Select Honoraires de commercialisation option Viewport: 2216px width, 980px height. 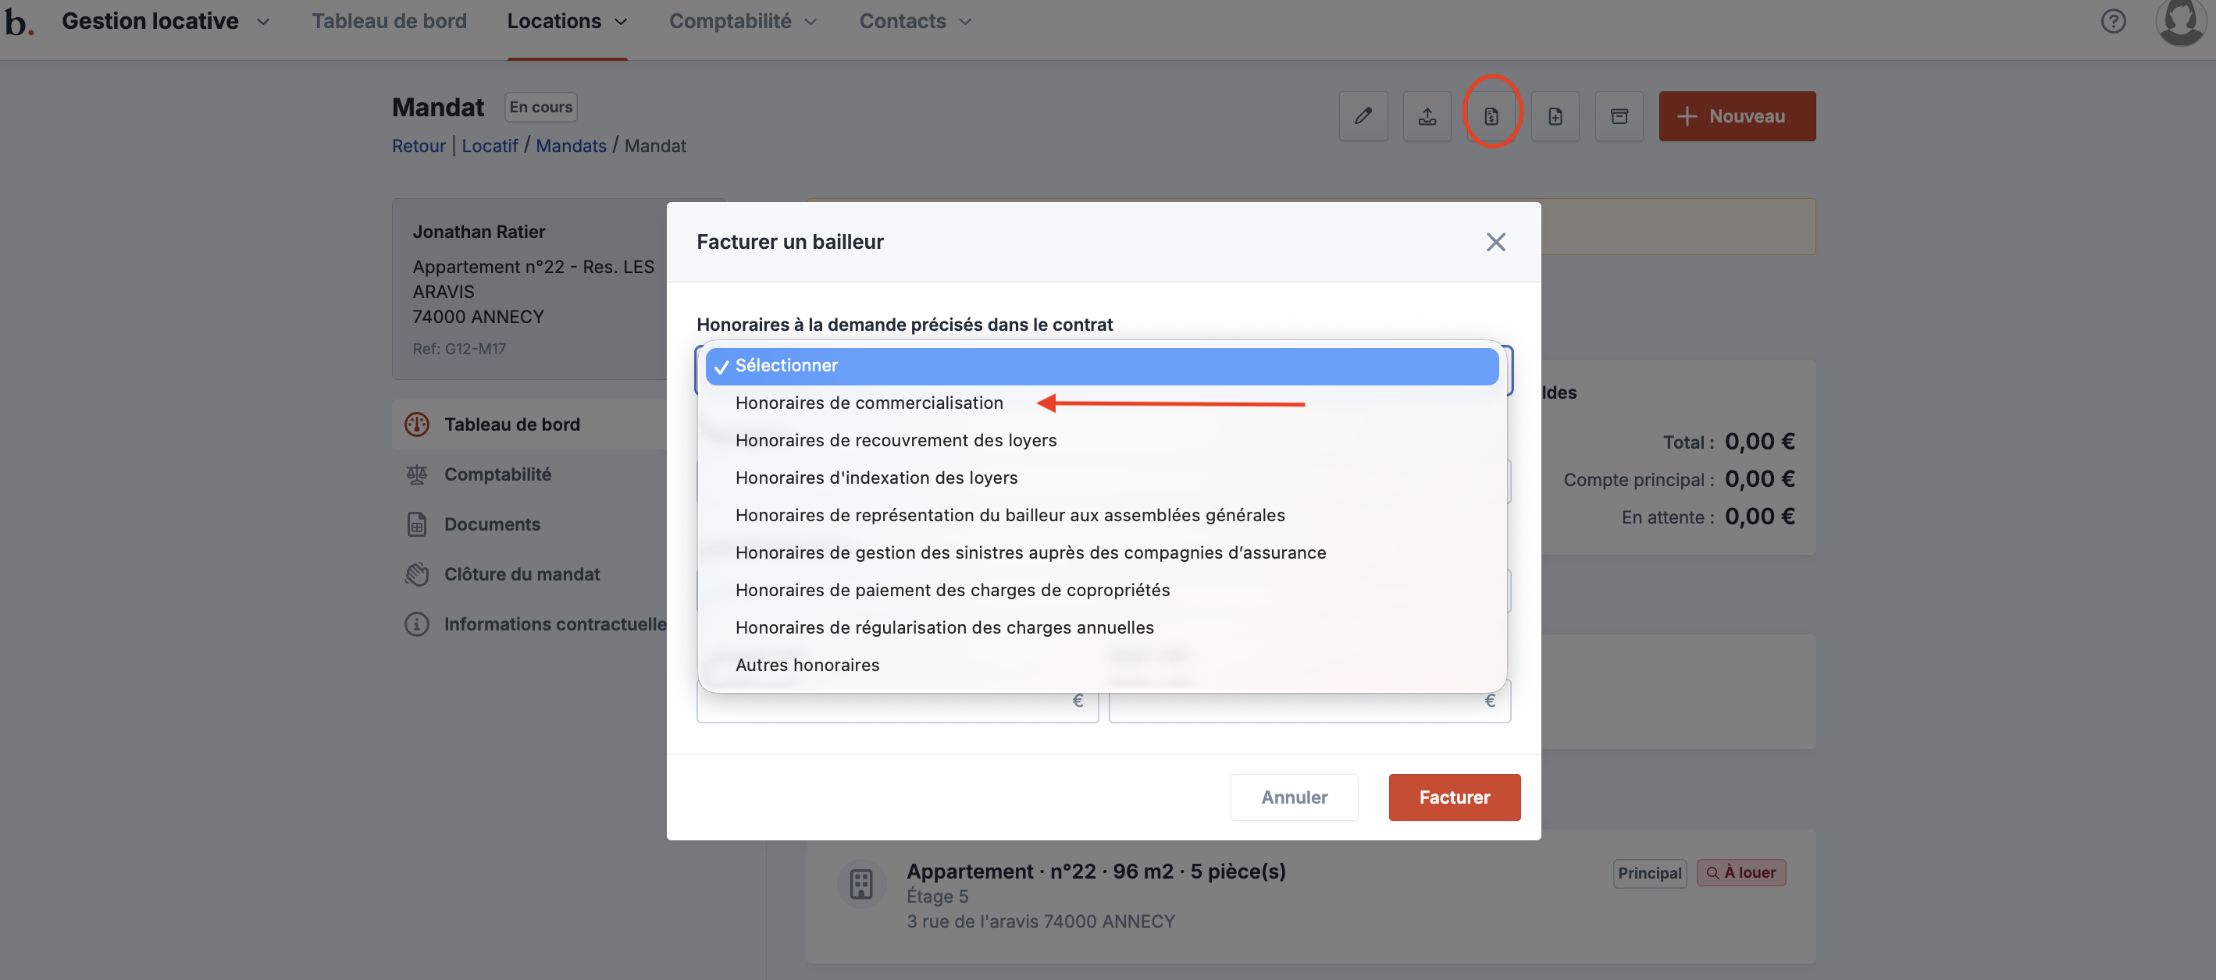pos(869,403)
